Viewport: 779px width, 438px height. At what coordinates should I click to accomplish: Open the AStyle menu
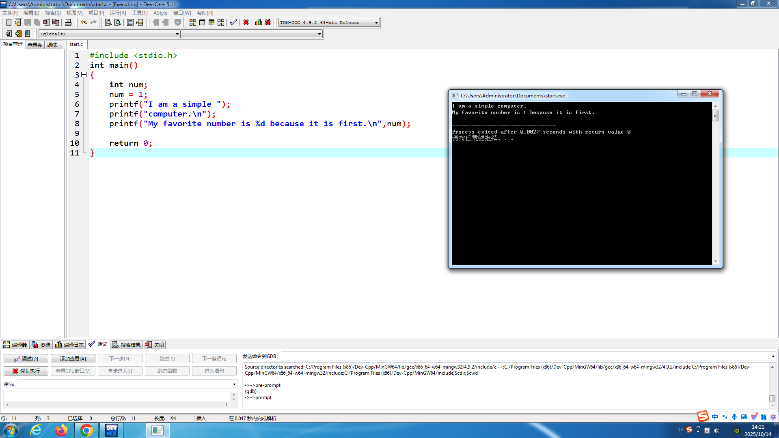(x=160, y=13)
